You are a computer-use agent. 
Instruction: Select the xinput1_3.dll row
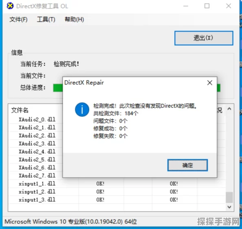tap(117, 200)
